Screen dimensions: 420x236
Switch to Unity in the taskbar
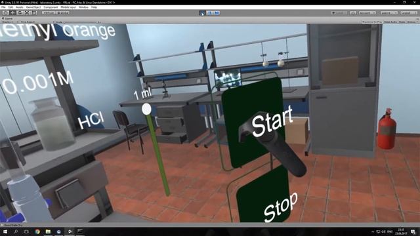point(70,231)
